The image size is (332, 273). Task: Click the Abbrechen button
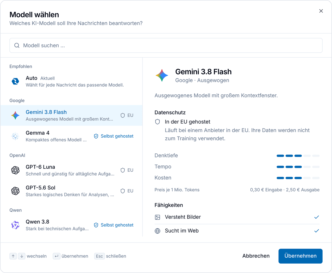(x=256, y=256)
